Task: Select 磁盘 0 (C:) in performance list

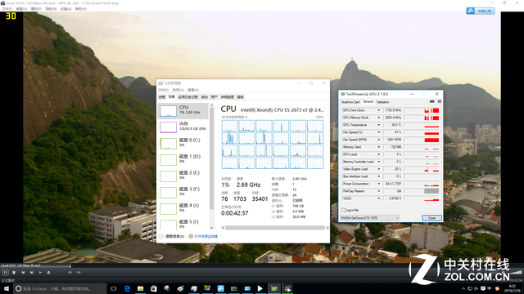Action: (183, 144)
